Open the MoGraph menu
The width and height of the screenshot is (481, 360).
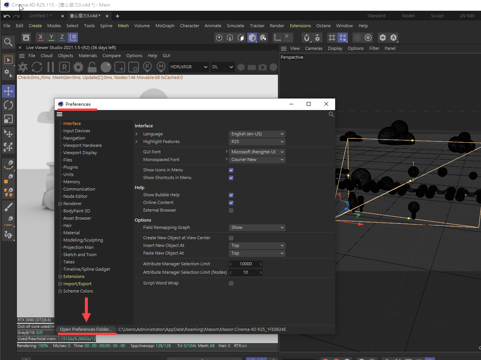pos(165,26)
